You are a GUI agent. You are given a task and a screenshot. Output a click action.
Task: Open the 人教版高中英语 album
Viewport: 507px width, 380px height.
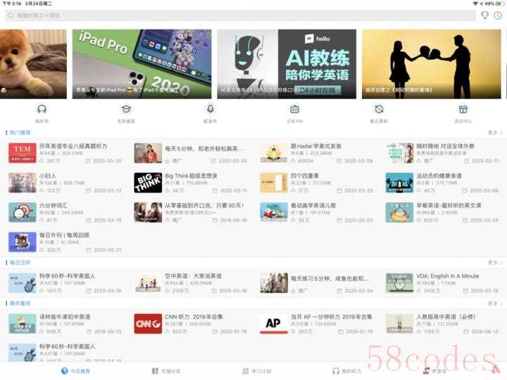point(442,324)
